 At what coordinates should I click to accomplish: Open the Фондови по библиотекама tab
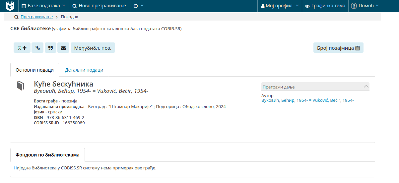click(x=47, y=155)
